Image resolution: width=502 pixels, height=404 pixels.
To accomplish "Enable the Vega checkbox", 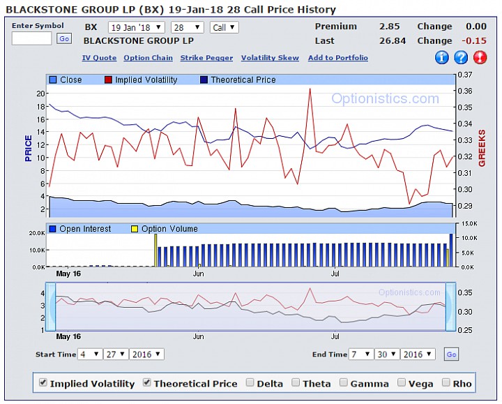I will tap(402, 382).
